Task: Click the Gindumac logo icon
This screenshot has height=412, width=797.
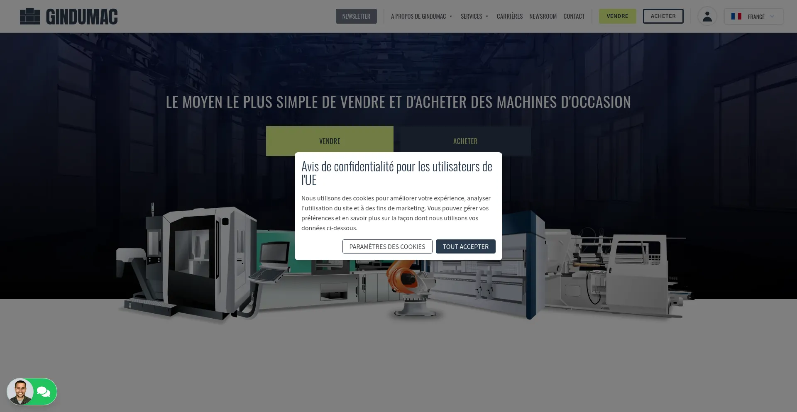Action: [x=30, y=17]
